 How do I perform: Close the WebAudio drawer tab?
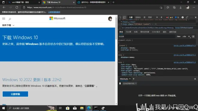(130, 79)
